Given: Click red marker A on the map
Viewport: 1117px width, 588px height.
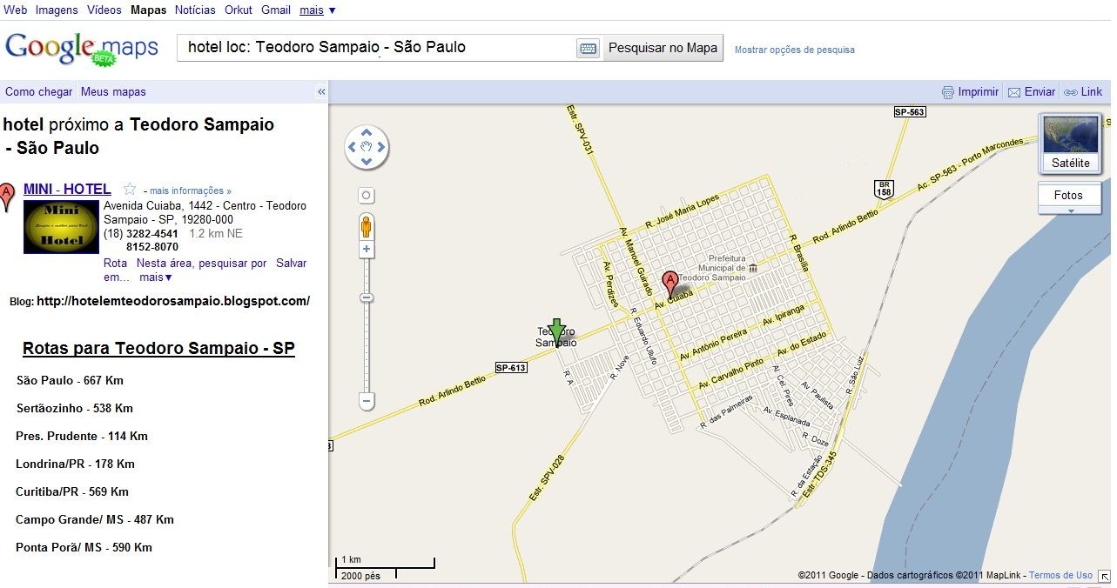Looking at the screenshot, I should pos(670,284).
